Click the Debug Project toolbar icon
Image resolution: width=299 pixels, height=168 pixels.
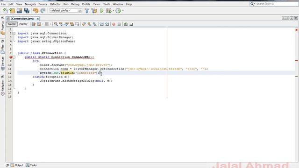(108, 11)
